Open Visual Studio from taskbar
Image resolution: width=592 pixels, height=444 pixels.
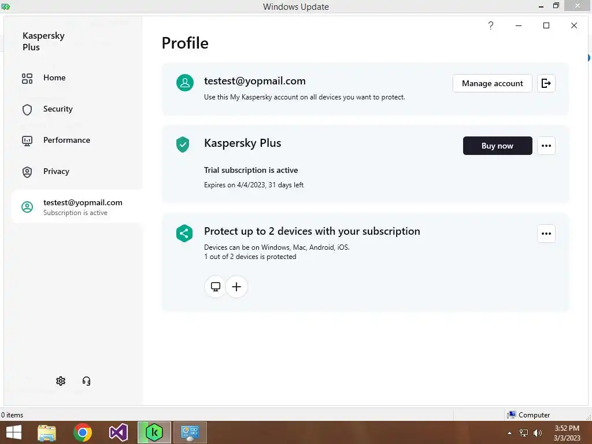coord(118,432)
